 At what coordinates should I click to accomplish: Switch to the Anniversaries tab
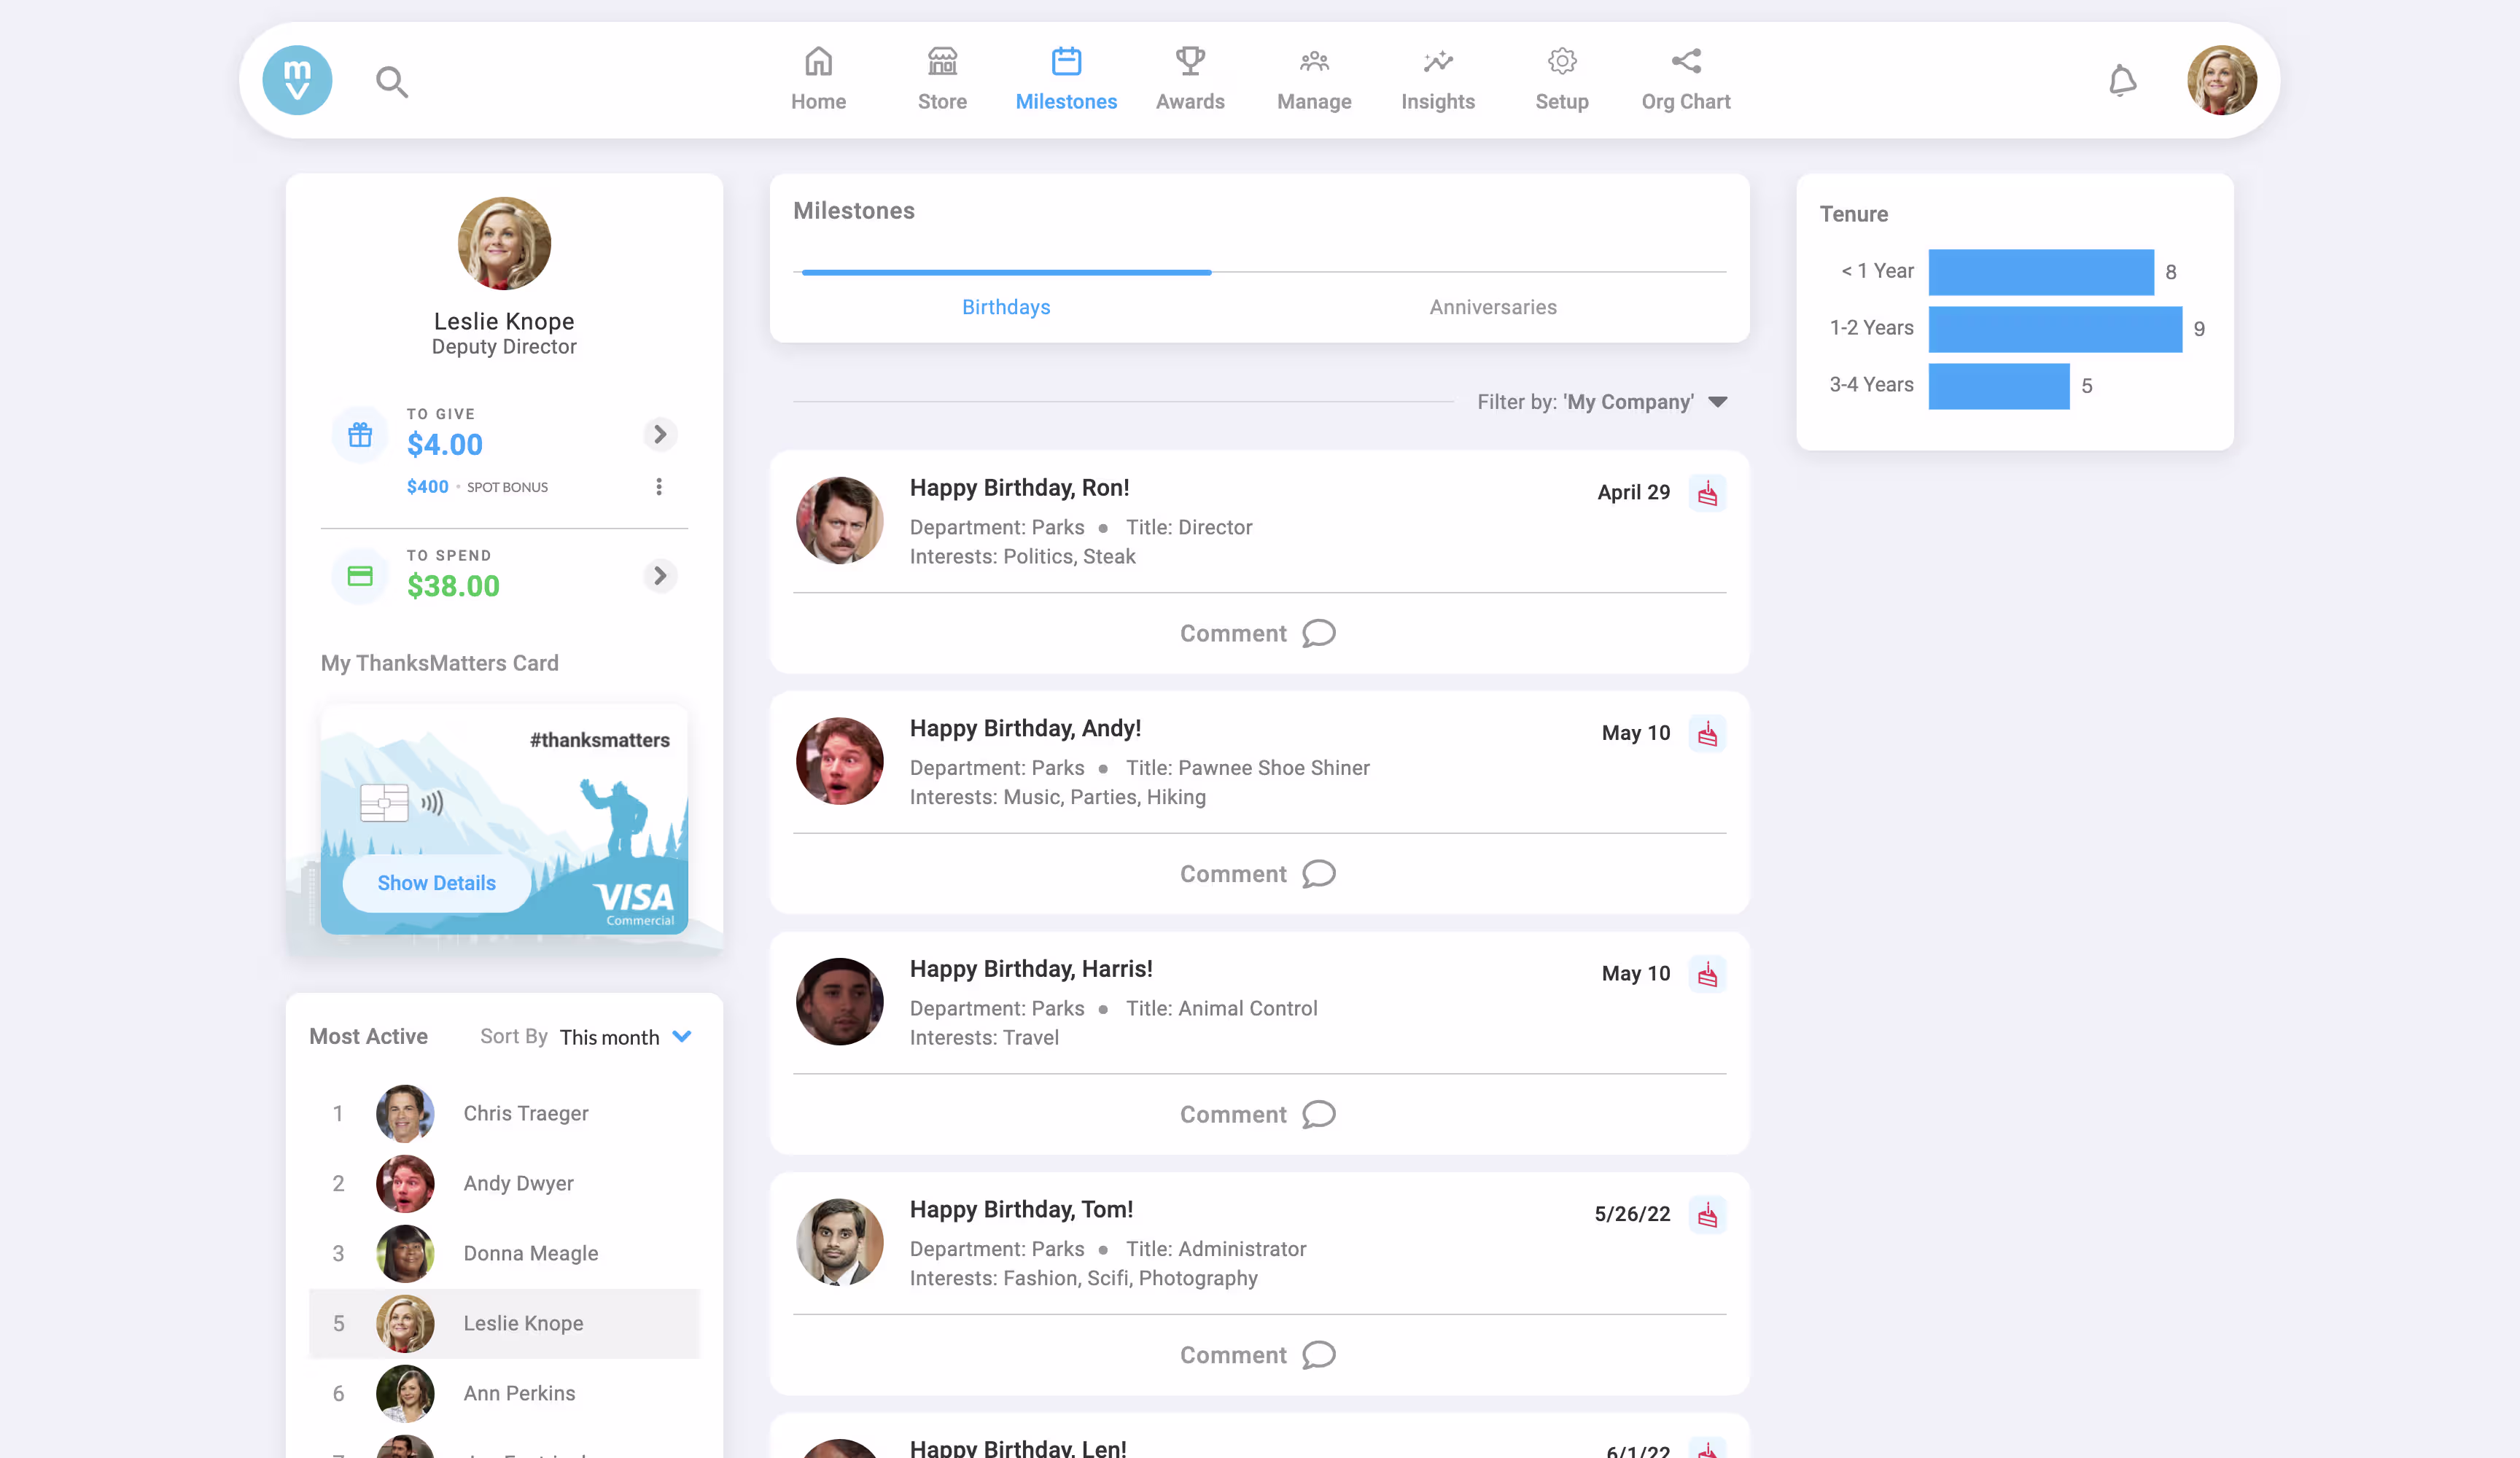click(1492, 307)
